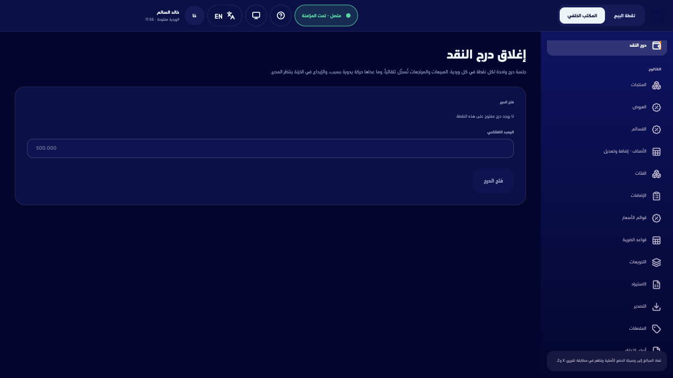Viewport: 673px width, 378px height.
Task: Click the الاستيراد import file icon
Action: point(656,284)
